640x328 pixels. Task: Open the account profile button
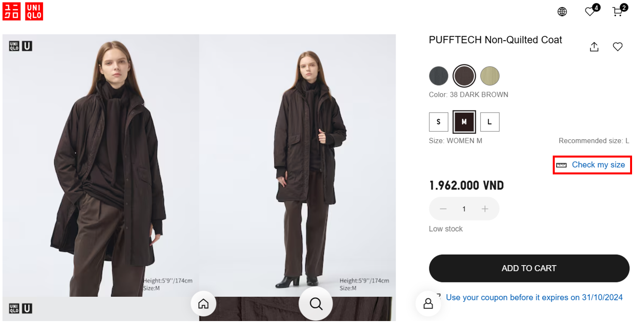coord(428,304)
